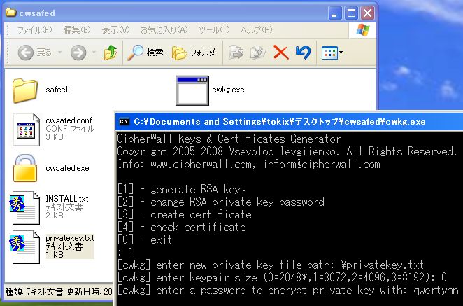The height and width of the screenshot is (306, 463).
Task: Open the console window system menu icon
Action: [x=124, y=122]
